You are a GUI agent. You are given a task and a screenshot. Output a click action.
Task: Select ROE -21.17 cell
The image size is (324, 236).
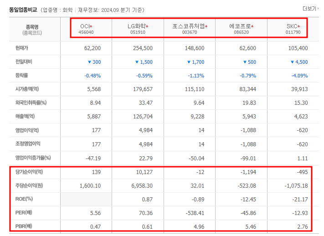pos(300,199)
